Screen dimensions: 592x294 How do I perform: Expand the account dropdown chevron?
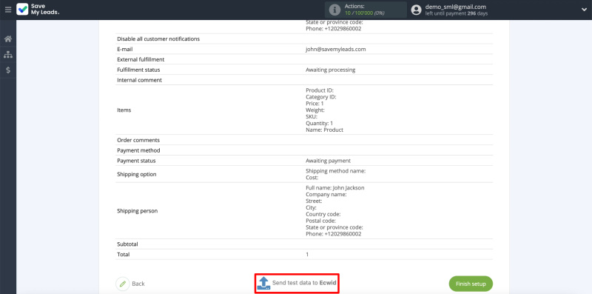coord(584,10)
